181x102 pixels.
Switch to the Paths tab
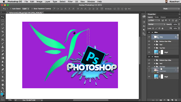point(156,17)
